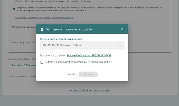
Task: Click the Annuler button
Action: [72, 74]
